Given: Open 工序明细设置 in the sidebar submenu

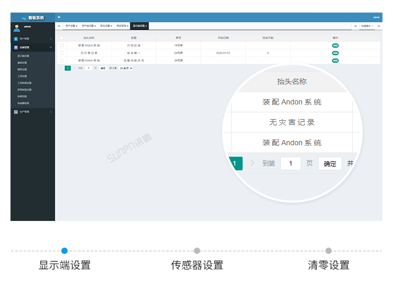Looking at the screenshot, I should click(x=24, y=83).
